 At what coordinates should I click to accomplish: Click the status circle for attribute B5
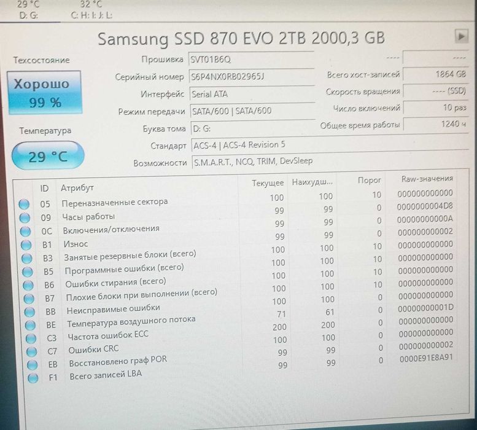[28, 272]
